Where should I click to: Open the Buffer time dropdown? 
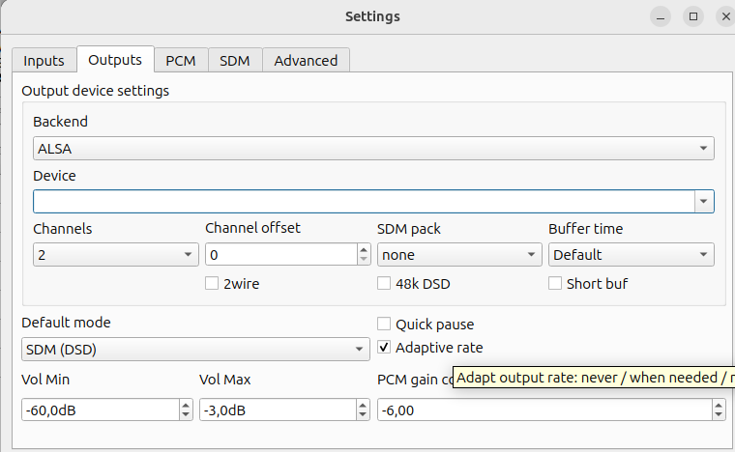click(x=631, y=255)
